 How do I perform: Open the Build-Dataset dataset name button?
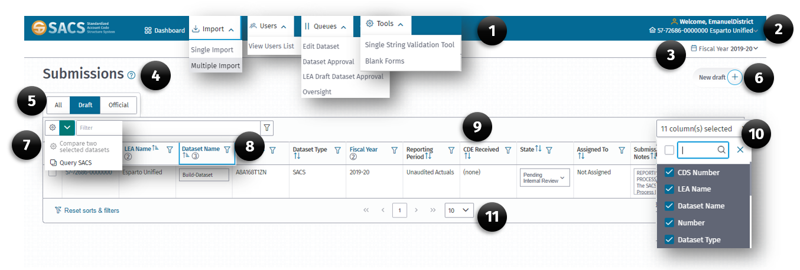pyautogui.click(x=204, y=174)
